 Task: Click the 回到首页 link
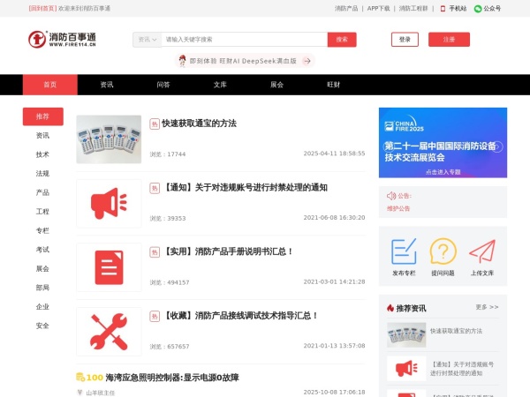pos(42,9)
